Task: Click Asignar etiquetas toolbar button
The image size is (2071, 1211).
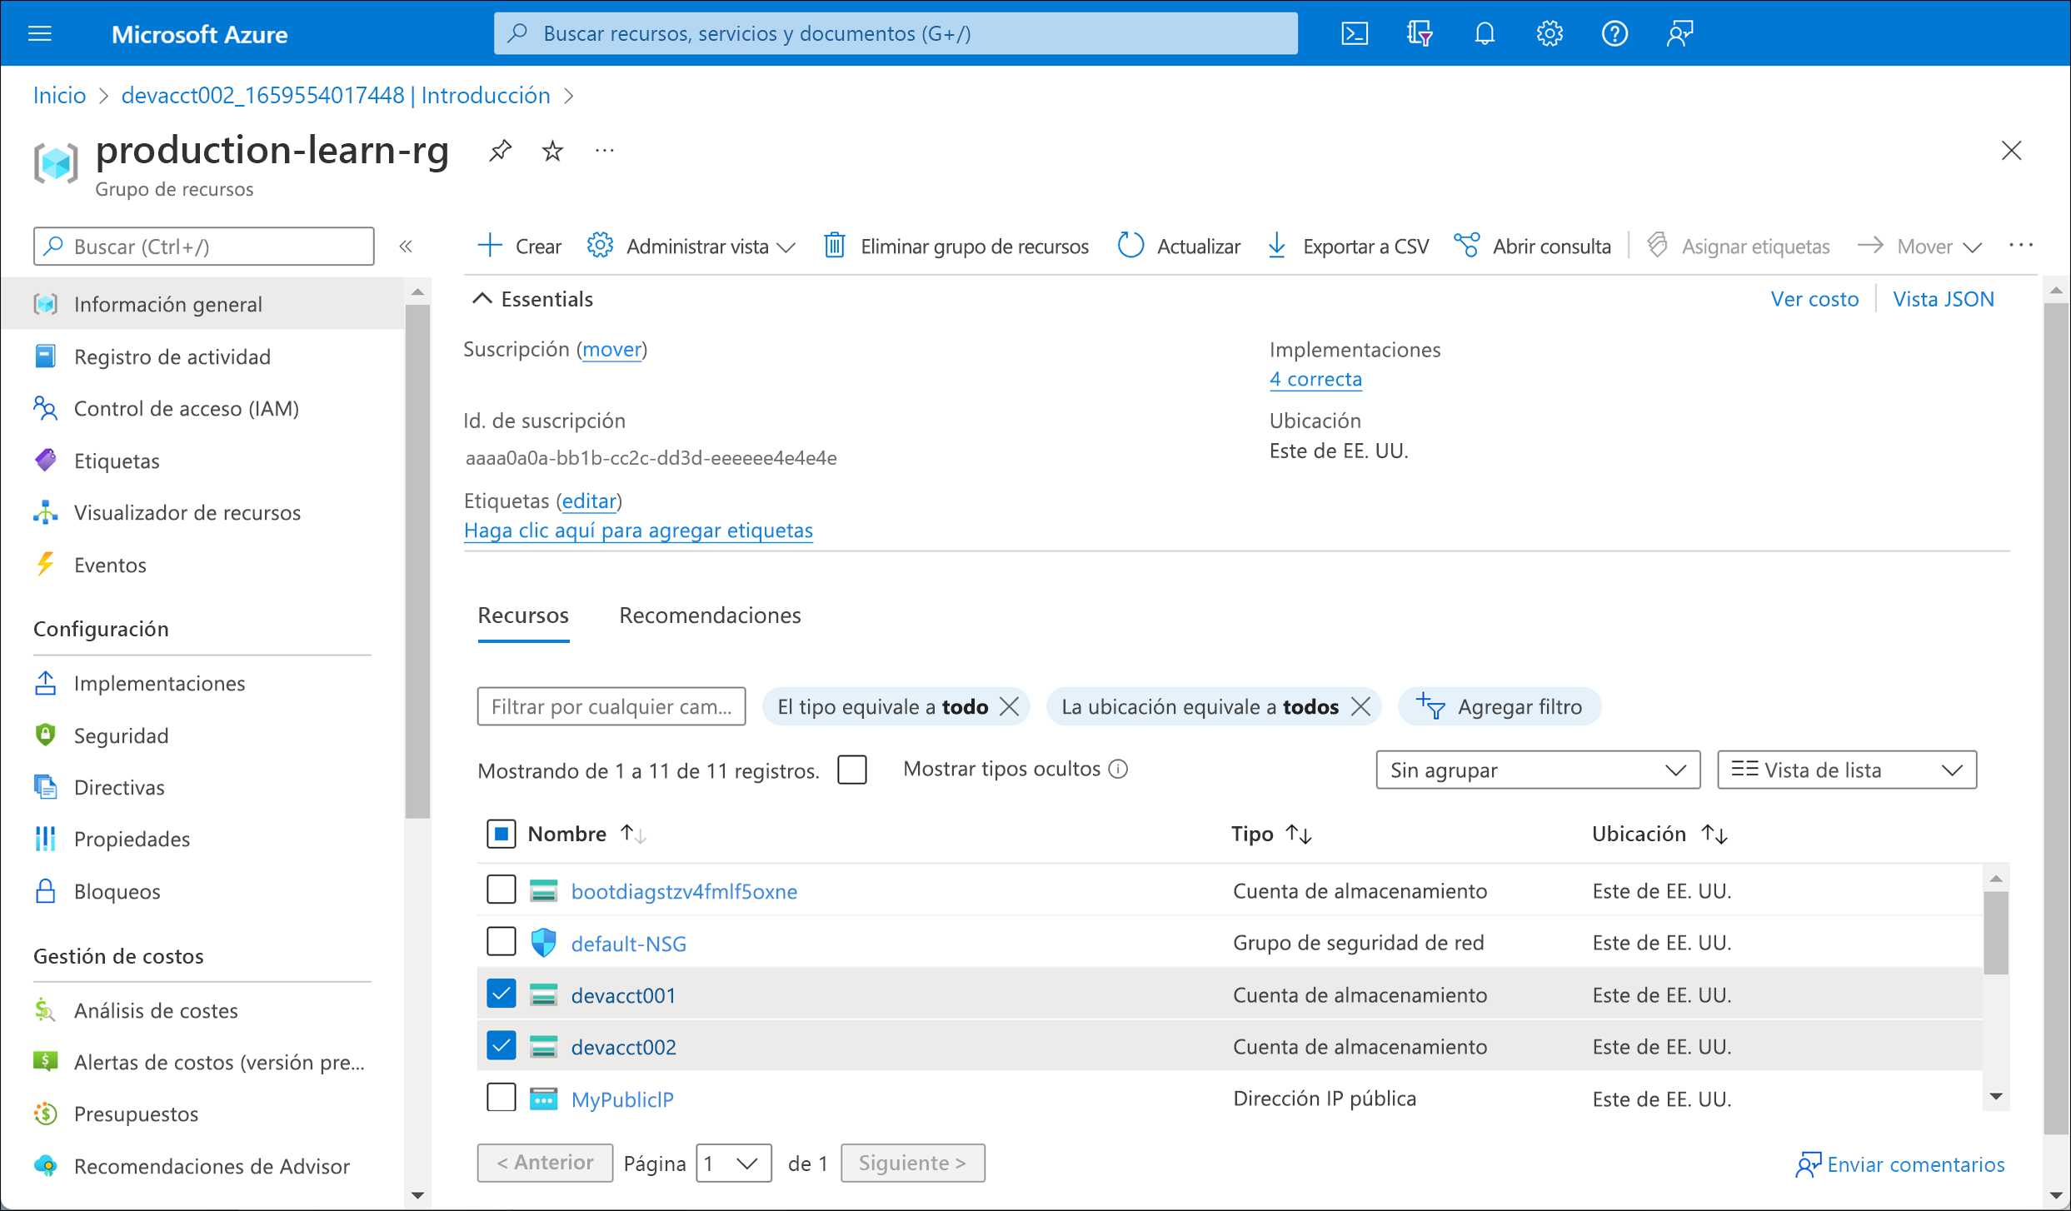Action: (1739, 247)
